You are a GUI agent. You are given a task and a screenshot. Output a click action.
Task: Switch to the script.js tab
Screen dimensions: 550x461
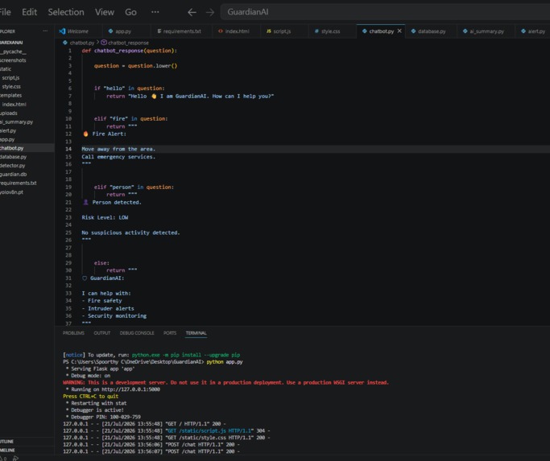[282, 31]
